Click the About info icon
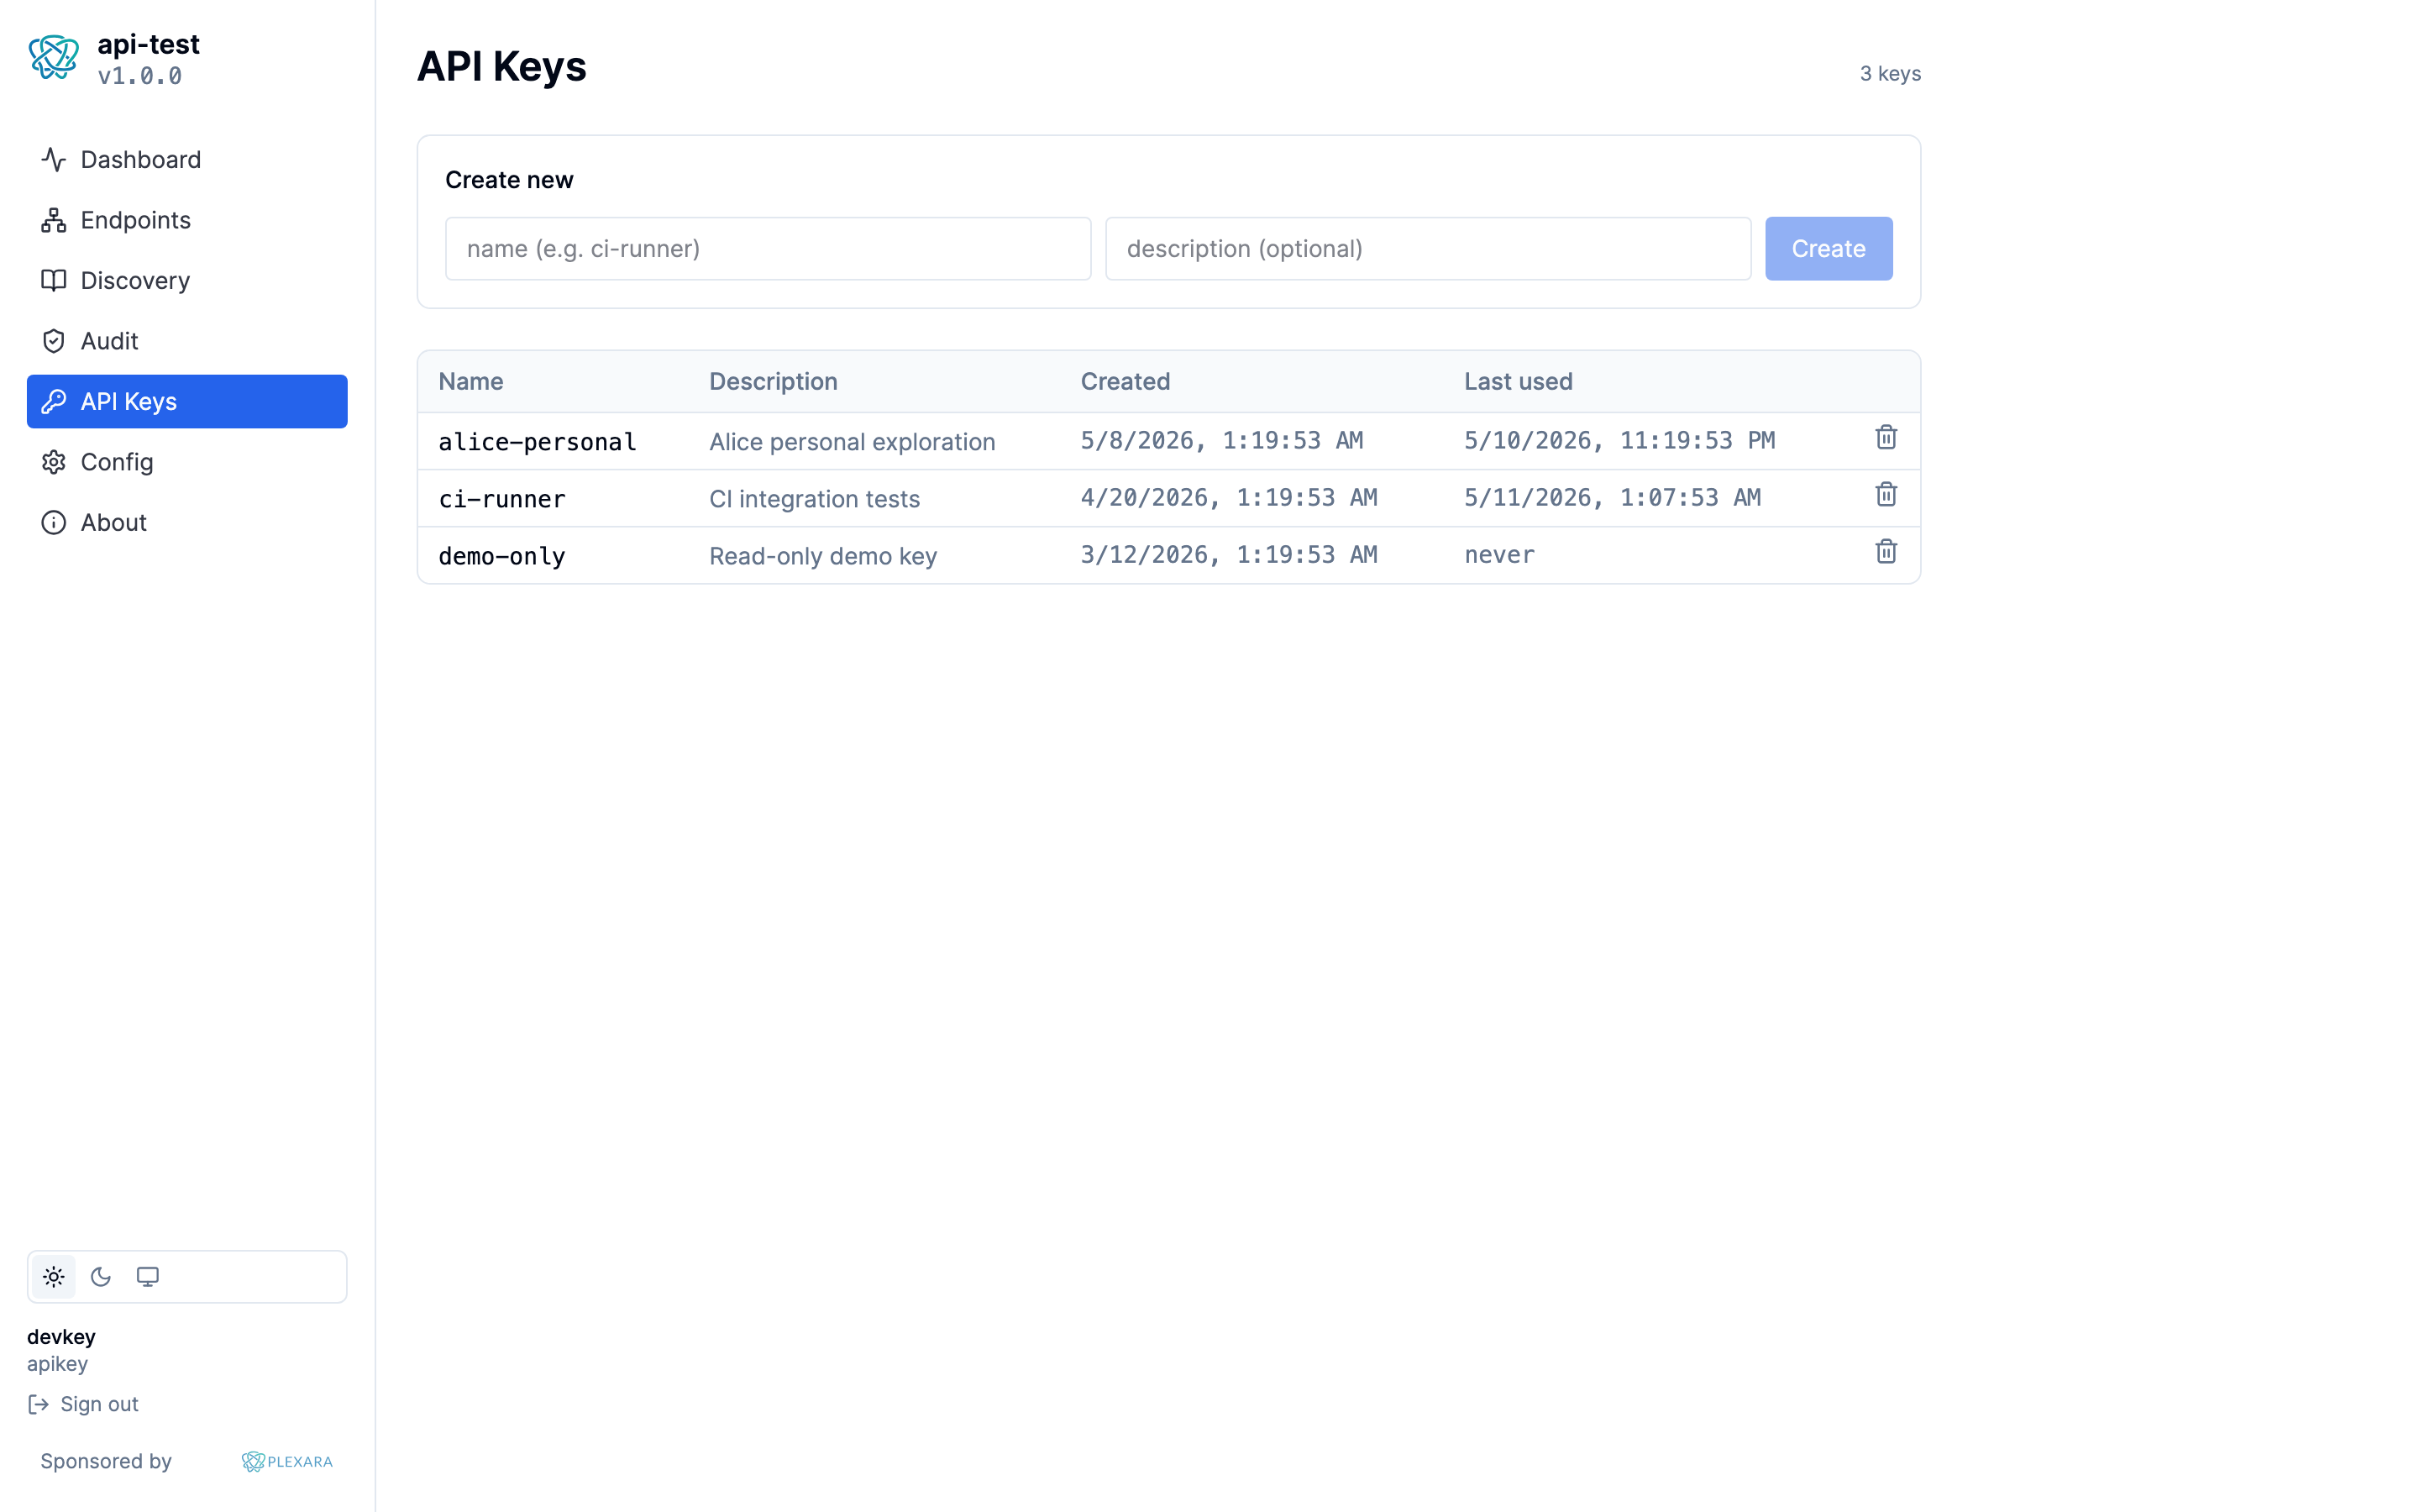Image resolution: width=2419 pixels, height=1512 pixels. (x=54, y=523)
